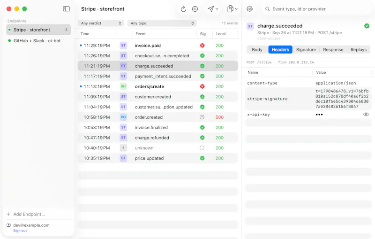Click ST badge on invoice.paid row
The image size is (375, 239).
pyautogui.click(x=123, y=46)
